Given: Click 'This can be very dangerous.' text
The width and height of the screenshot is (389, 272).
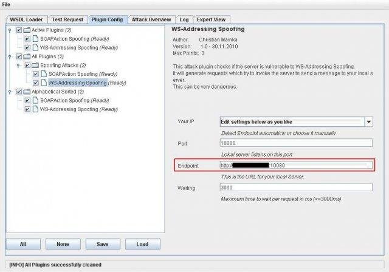Looking at the screenshot, I should tap(205, 87).
